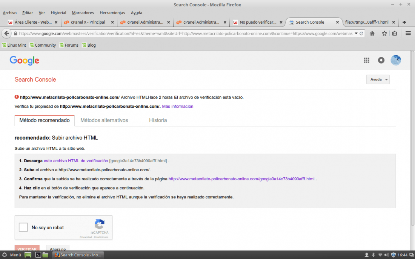This screenshot has height=259, width=415.
Task: Expand the Ayuda dropdown button
Action: (x=378, y=79)
